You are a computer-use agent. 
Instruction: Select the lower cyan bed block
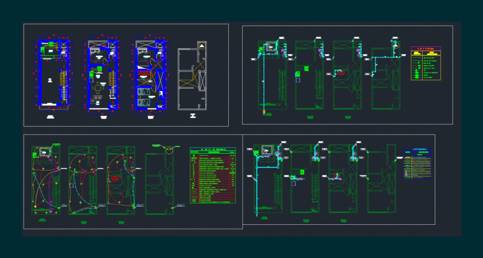144,103
